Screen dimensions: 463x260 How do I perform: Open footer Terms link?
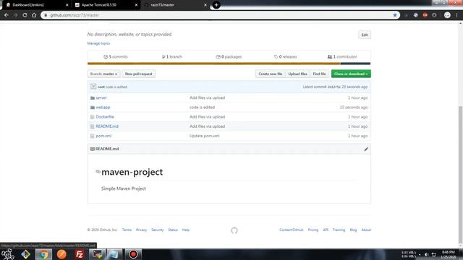tap(127, 230)
